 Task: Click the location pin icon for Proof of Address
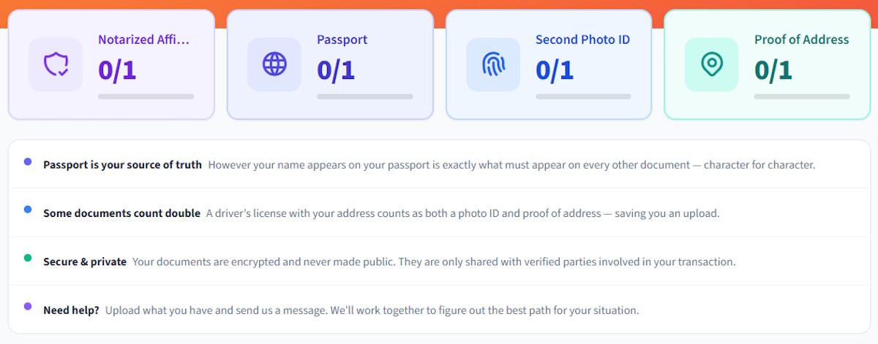pos(711,64)
